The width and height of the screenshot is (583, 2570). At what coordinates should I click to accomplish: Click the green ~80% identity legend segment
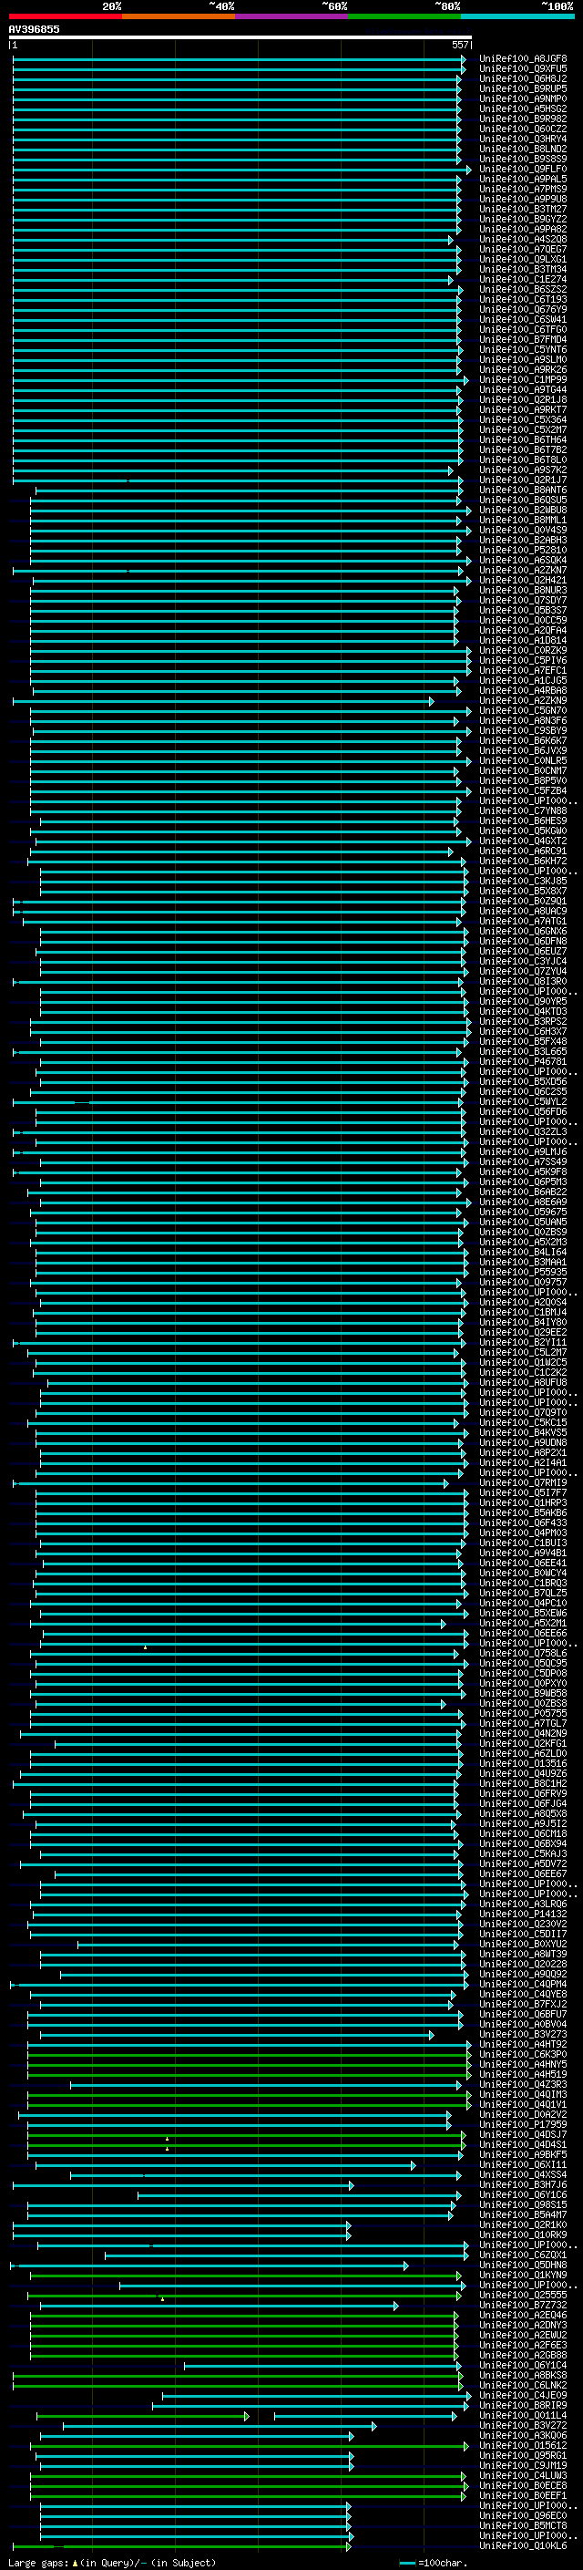click(404, 16)
